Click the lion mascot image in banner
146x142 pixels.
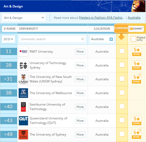click(x=138, y=6)
